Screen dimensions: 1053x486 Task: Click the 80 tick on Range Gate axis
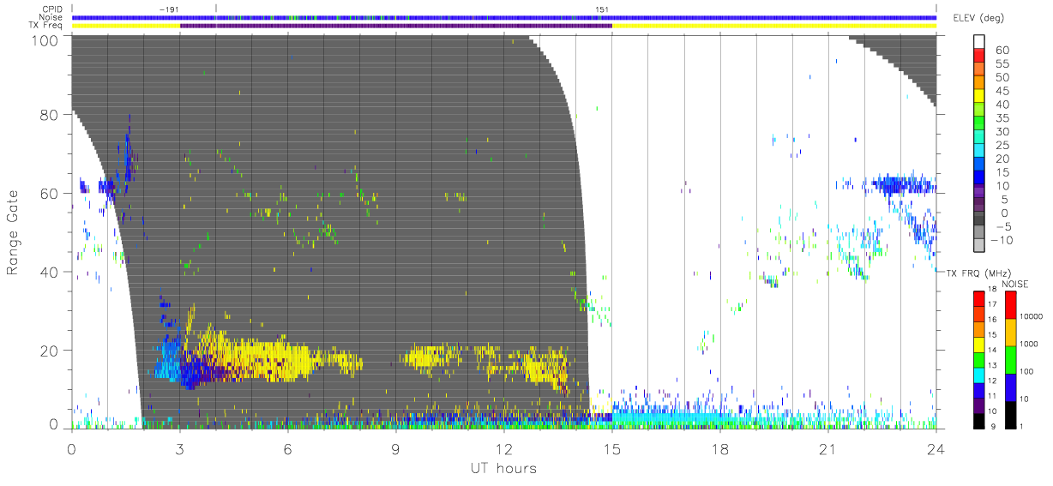click(x=49, y=114)
